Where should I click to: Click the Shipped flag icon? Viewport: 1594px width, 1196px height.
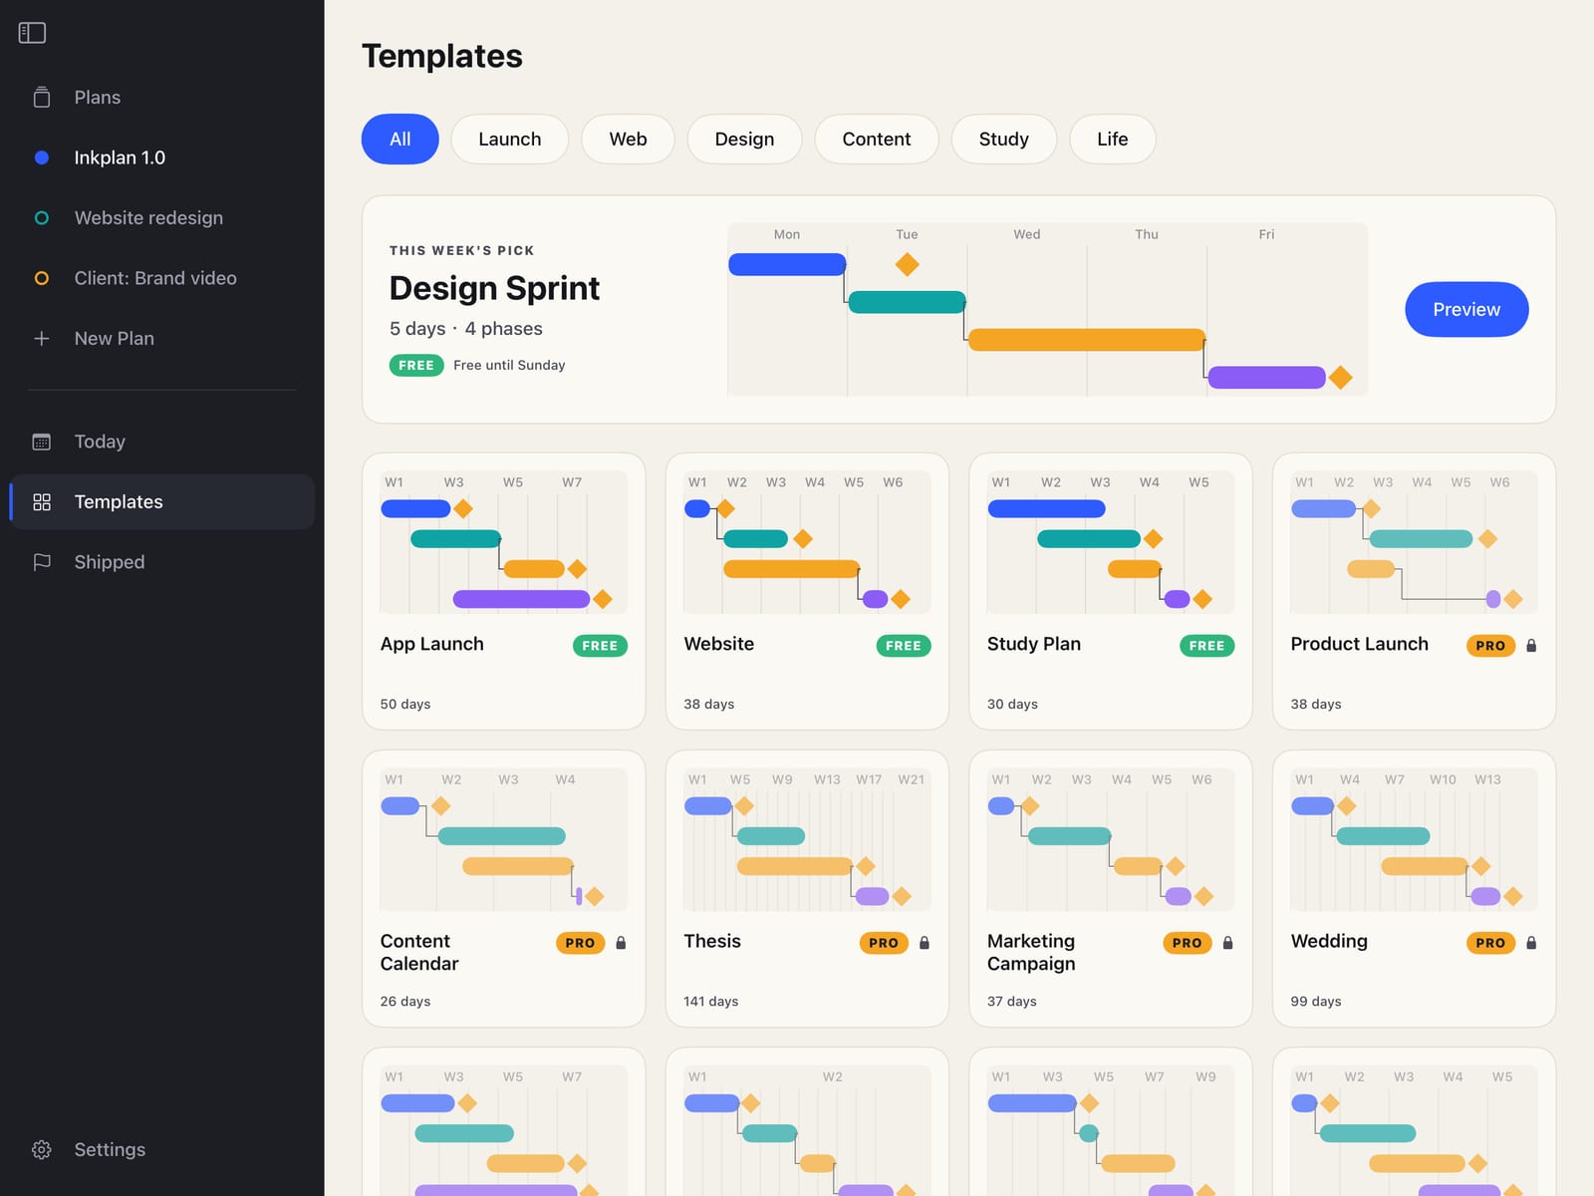tap(42, 562)
